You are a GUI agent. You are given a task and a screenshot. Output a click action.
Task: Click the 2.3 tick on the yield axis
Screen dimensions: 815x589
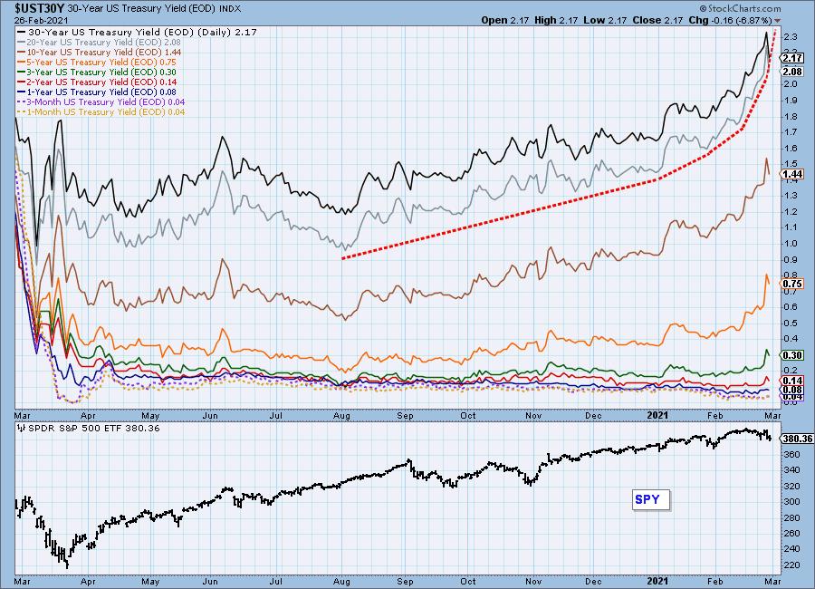[x=791, y=36]
